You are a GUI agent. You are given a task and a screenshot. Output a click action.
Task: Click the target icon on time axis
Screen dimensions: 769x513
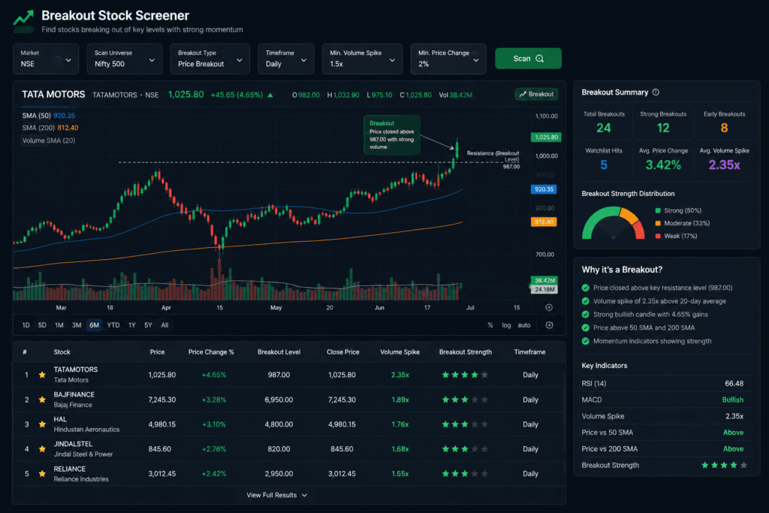(549, 307)
